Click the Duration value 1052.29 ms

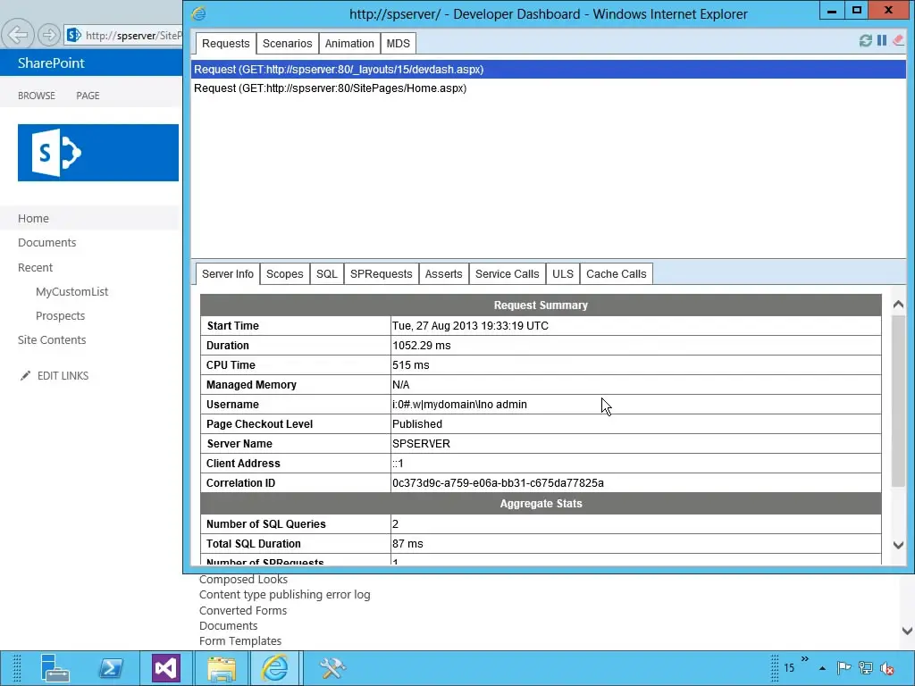(x=422, y=346)
